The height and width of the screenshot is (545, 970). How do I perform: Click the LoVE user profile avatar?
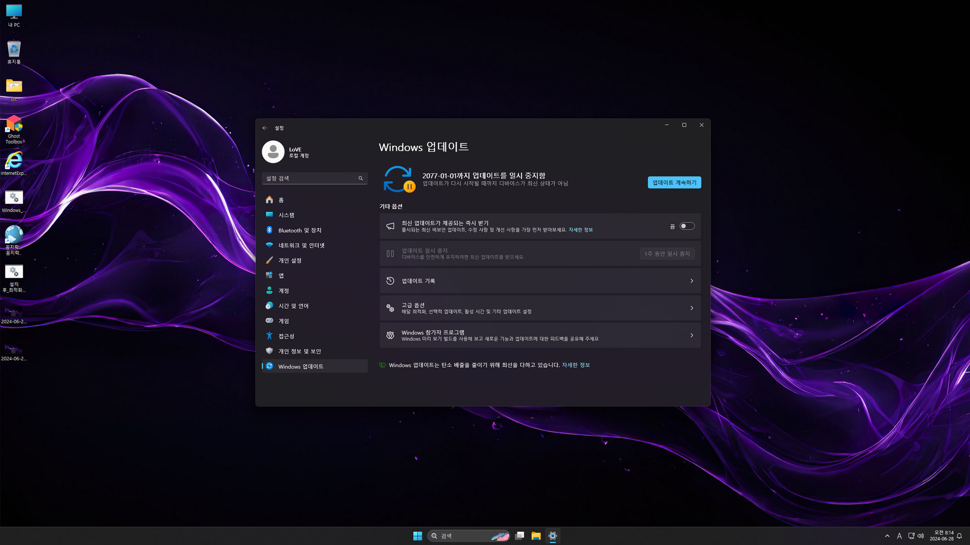pos(273,152)
